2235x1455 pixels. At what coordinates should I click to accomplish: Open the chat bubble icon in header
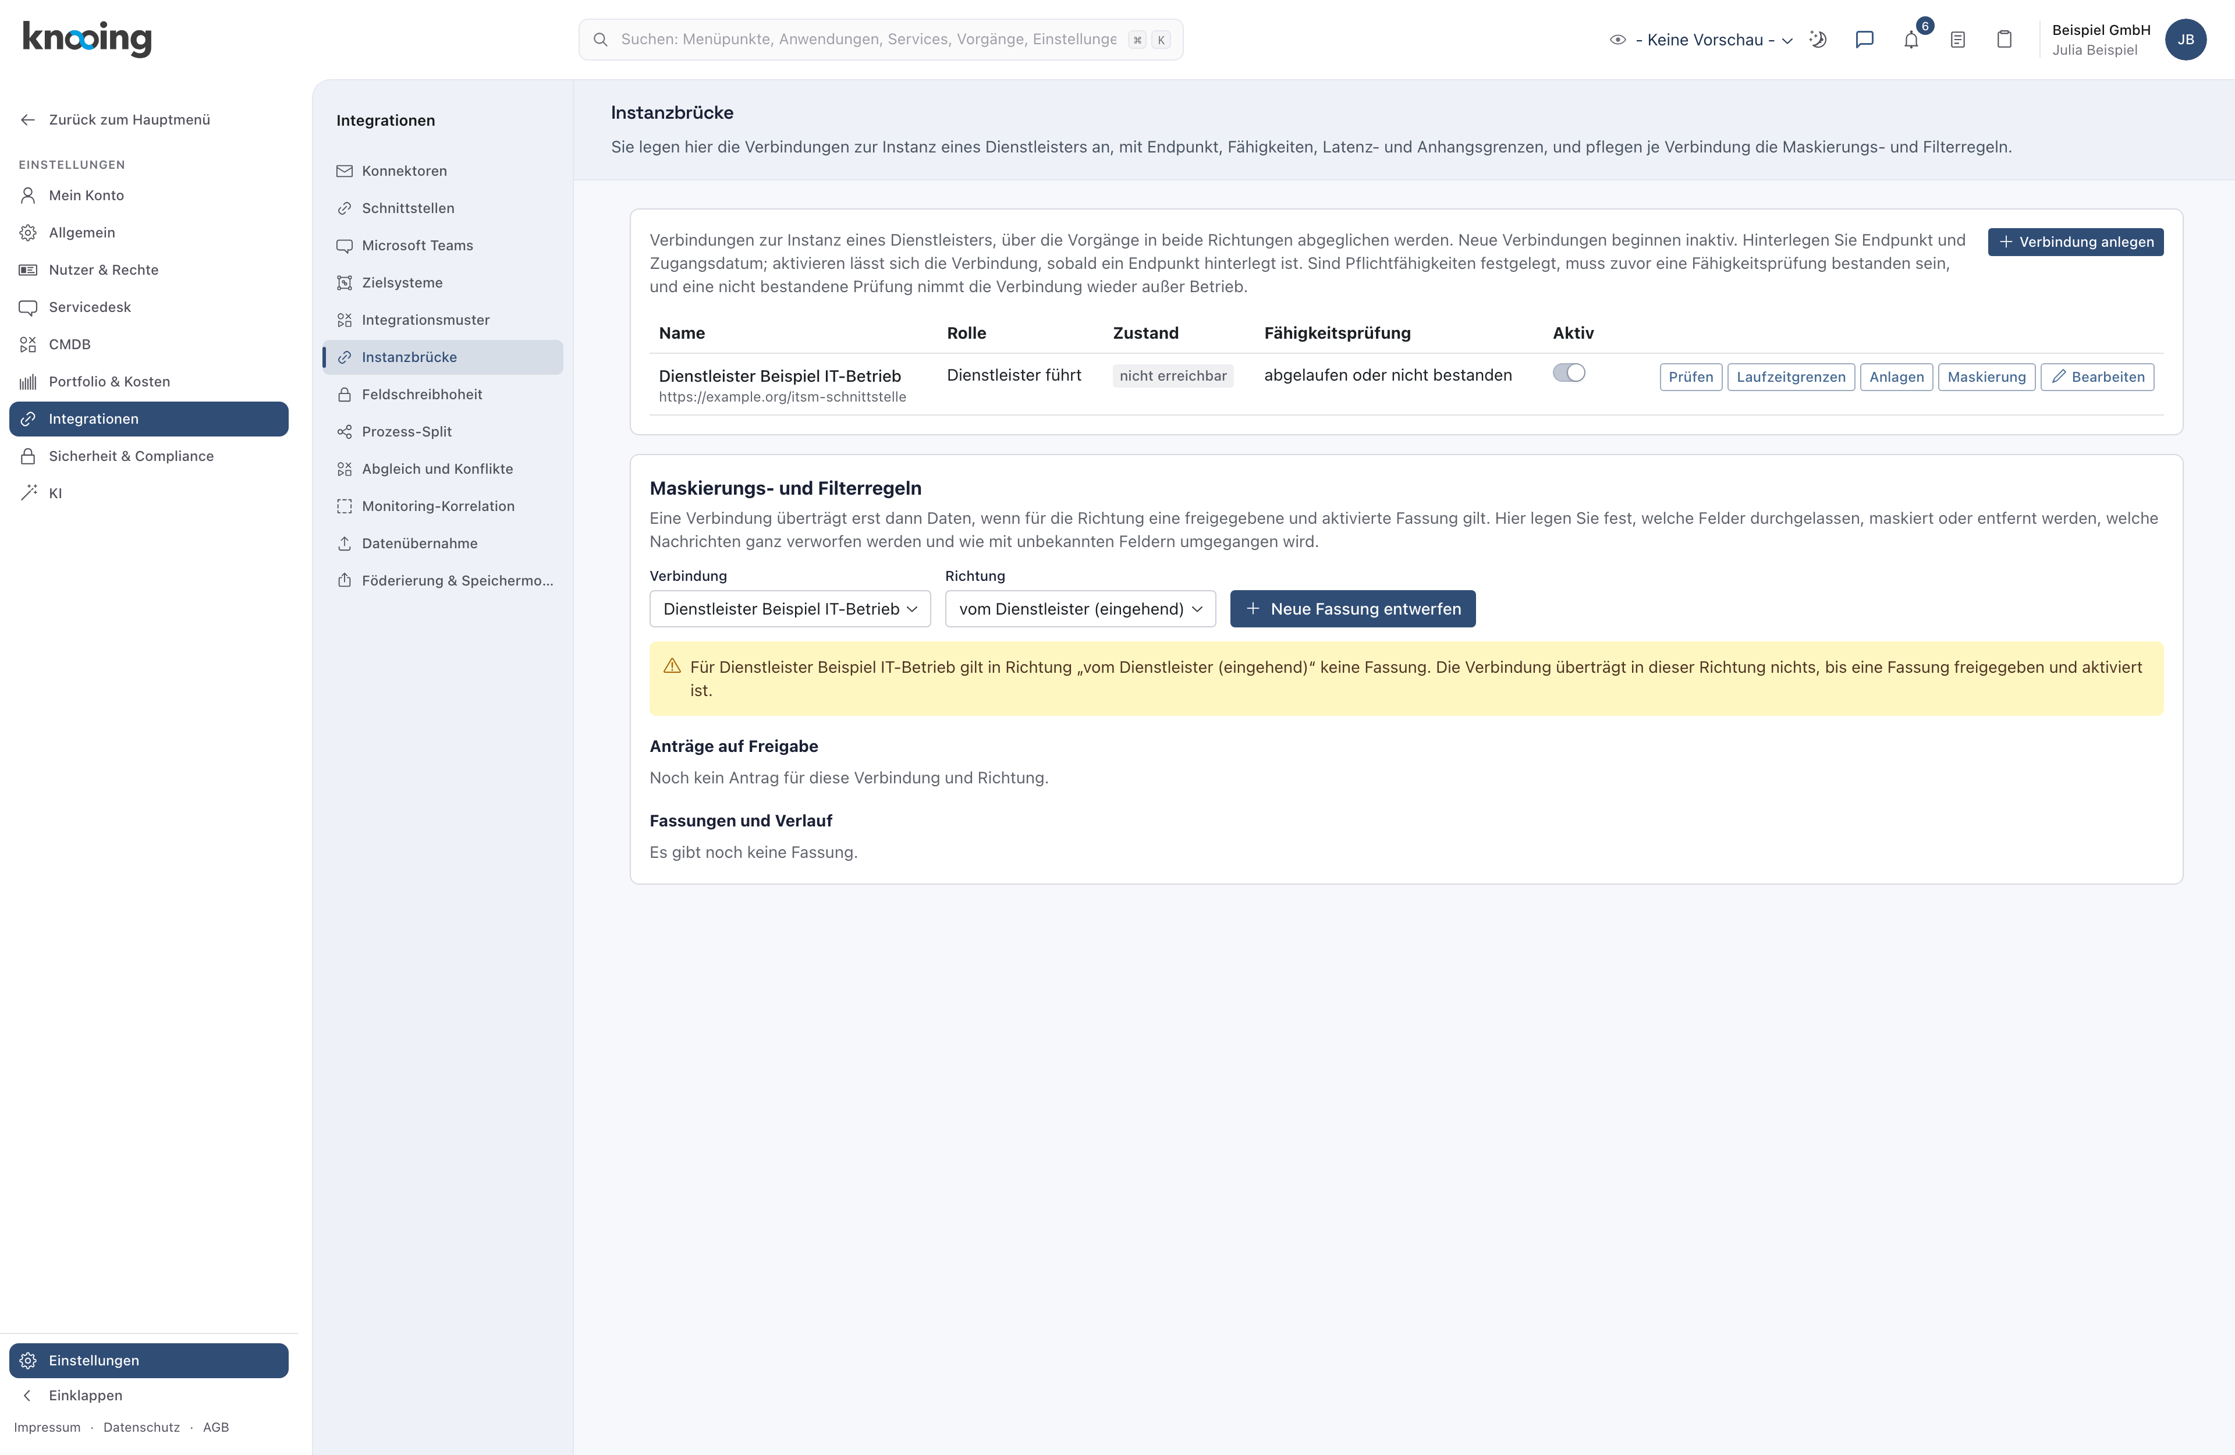[x=1864, y=40]
